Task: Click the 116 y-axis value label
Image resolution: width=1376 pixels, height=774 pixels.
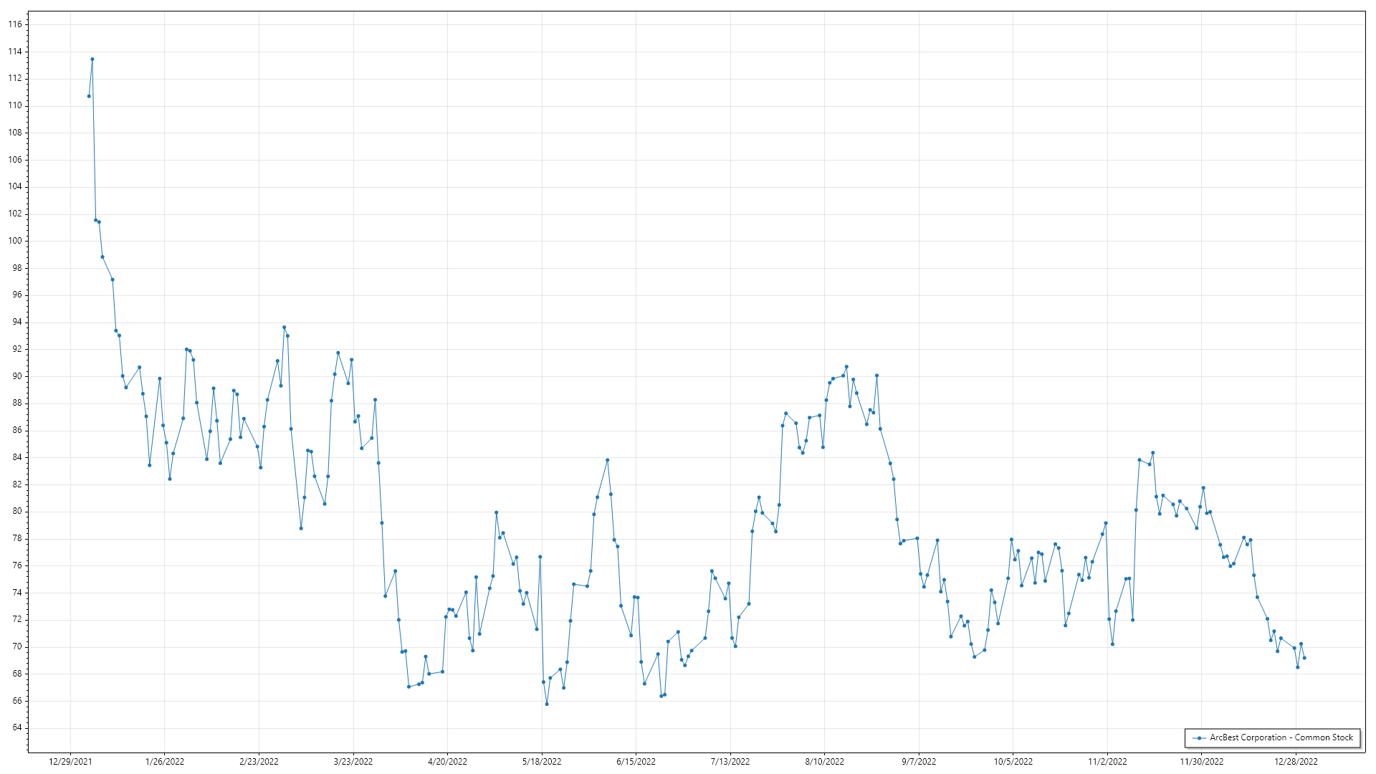Action: pos(15,24)
